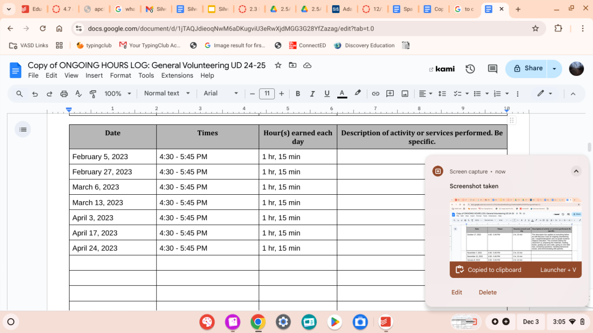Click Delete in screenshot notification
The height and width of the screenshot is (333, 593).
point(487,292)
